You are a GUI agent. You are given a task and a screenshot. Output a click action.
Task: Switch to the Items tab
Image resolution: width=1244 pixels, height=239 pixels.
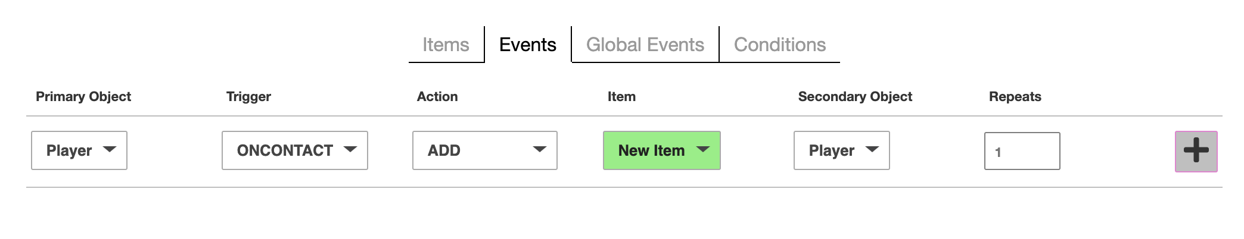446,45
